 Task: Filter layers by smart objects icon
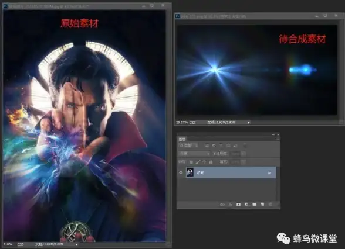coord(235,146)
